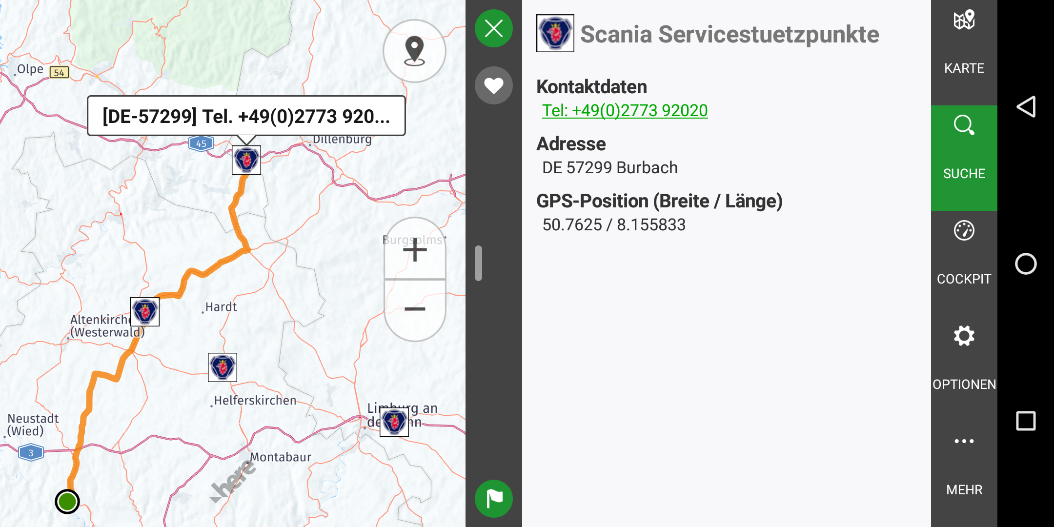This screenshot has width=1054, height=527.
Task: Tap the green current position dot
Action: tap(67, 501)
